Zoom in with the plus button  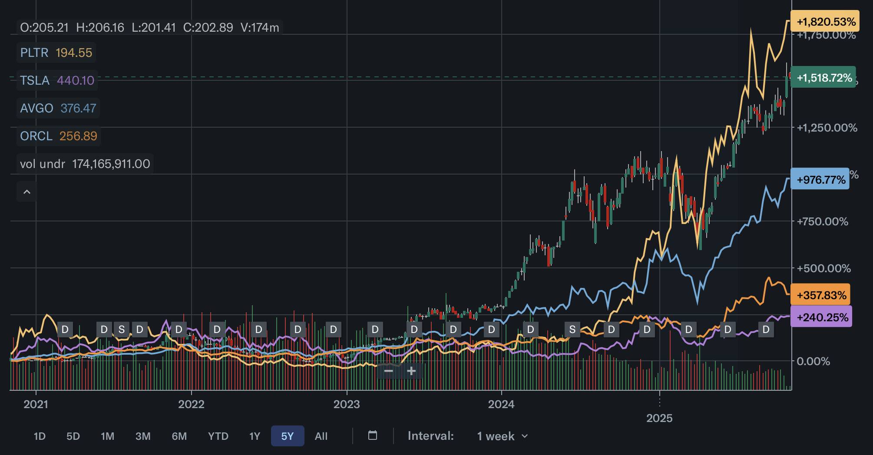click(411, 371)
